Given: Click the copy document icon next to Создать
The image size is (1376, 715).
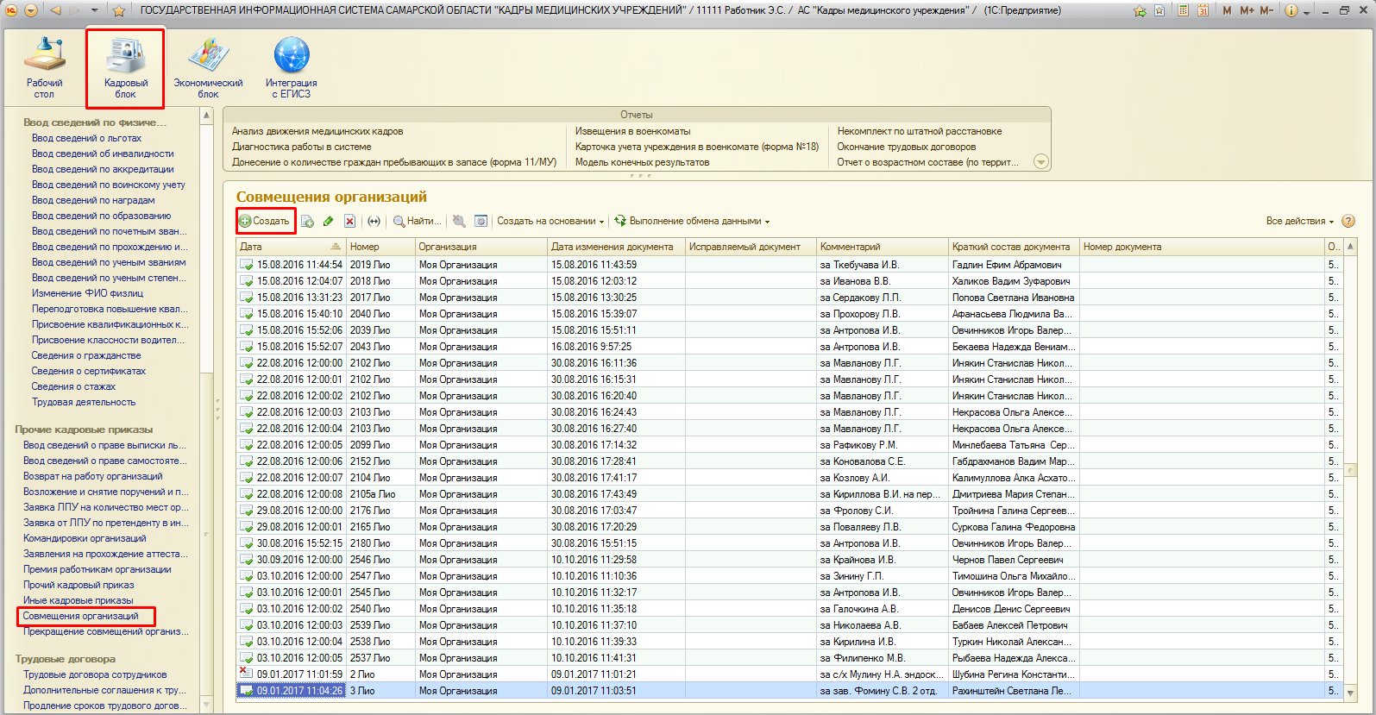Looking at the screenshot, I should [307, 222].
